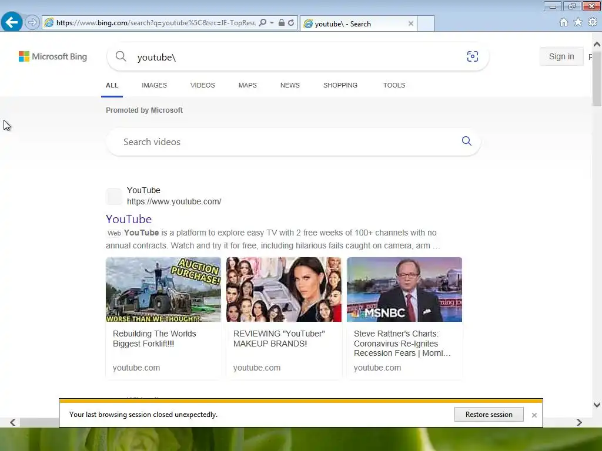Click the Search videos input field
The width and height of the screenshot is (602, 451).
coord(293,142)
